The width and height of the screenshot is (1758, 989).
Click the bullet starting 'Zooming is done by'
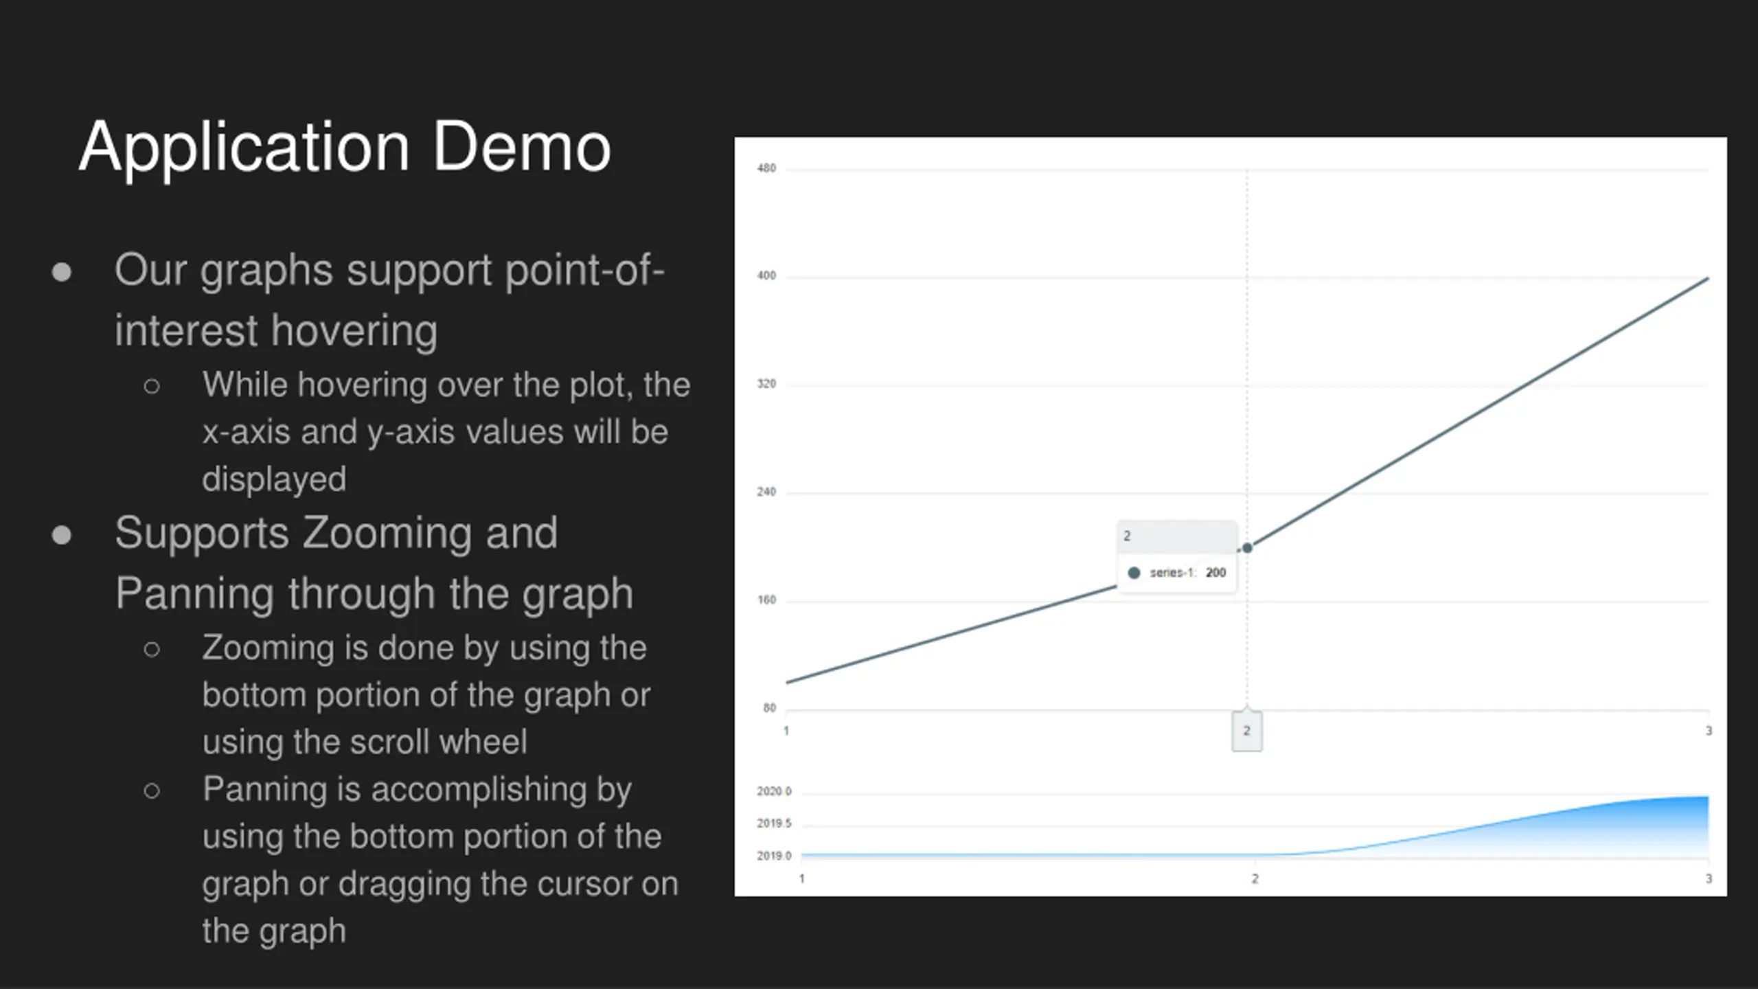(x=426, y=694)
